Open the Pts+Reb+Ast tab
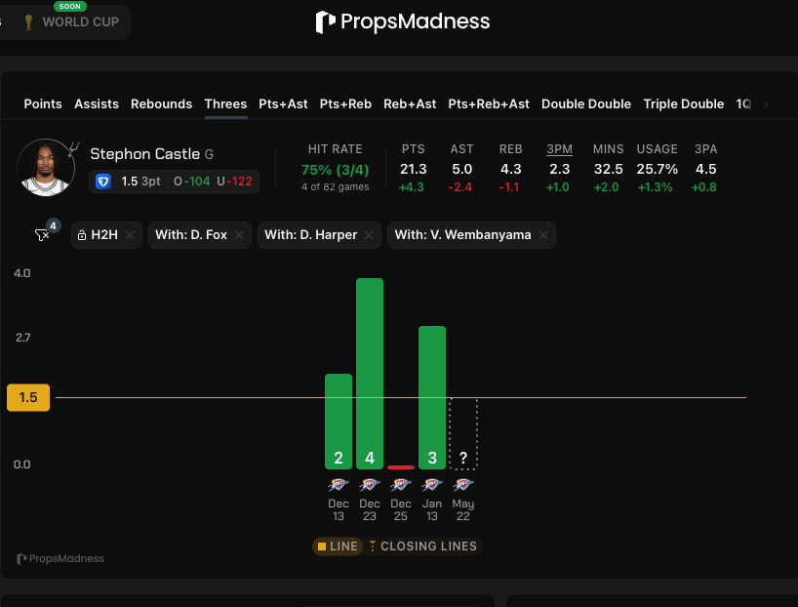 [x=489, y=103]
